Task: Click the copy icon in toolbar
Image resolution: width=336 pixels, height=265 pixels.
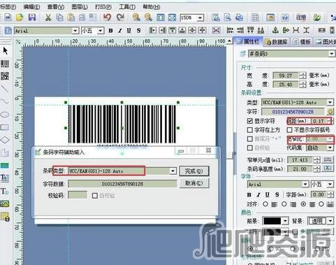Action: click(x=60, y=17)
